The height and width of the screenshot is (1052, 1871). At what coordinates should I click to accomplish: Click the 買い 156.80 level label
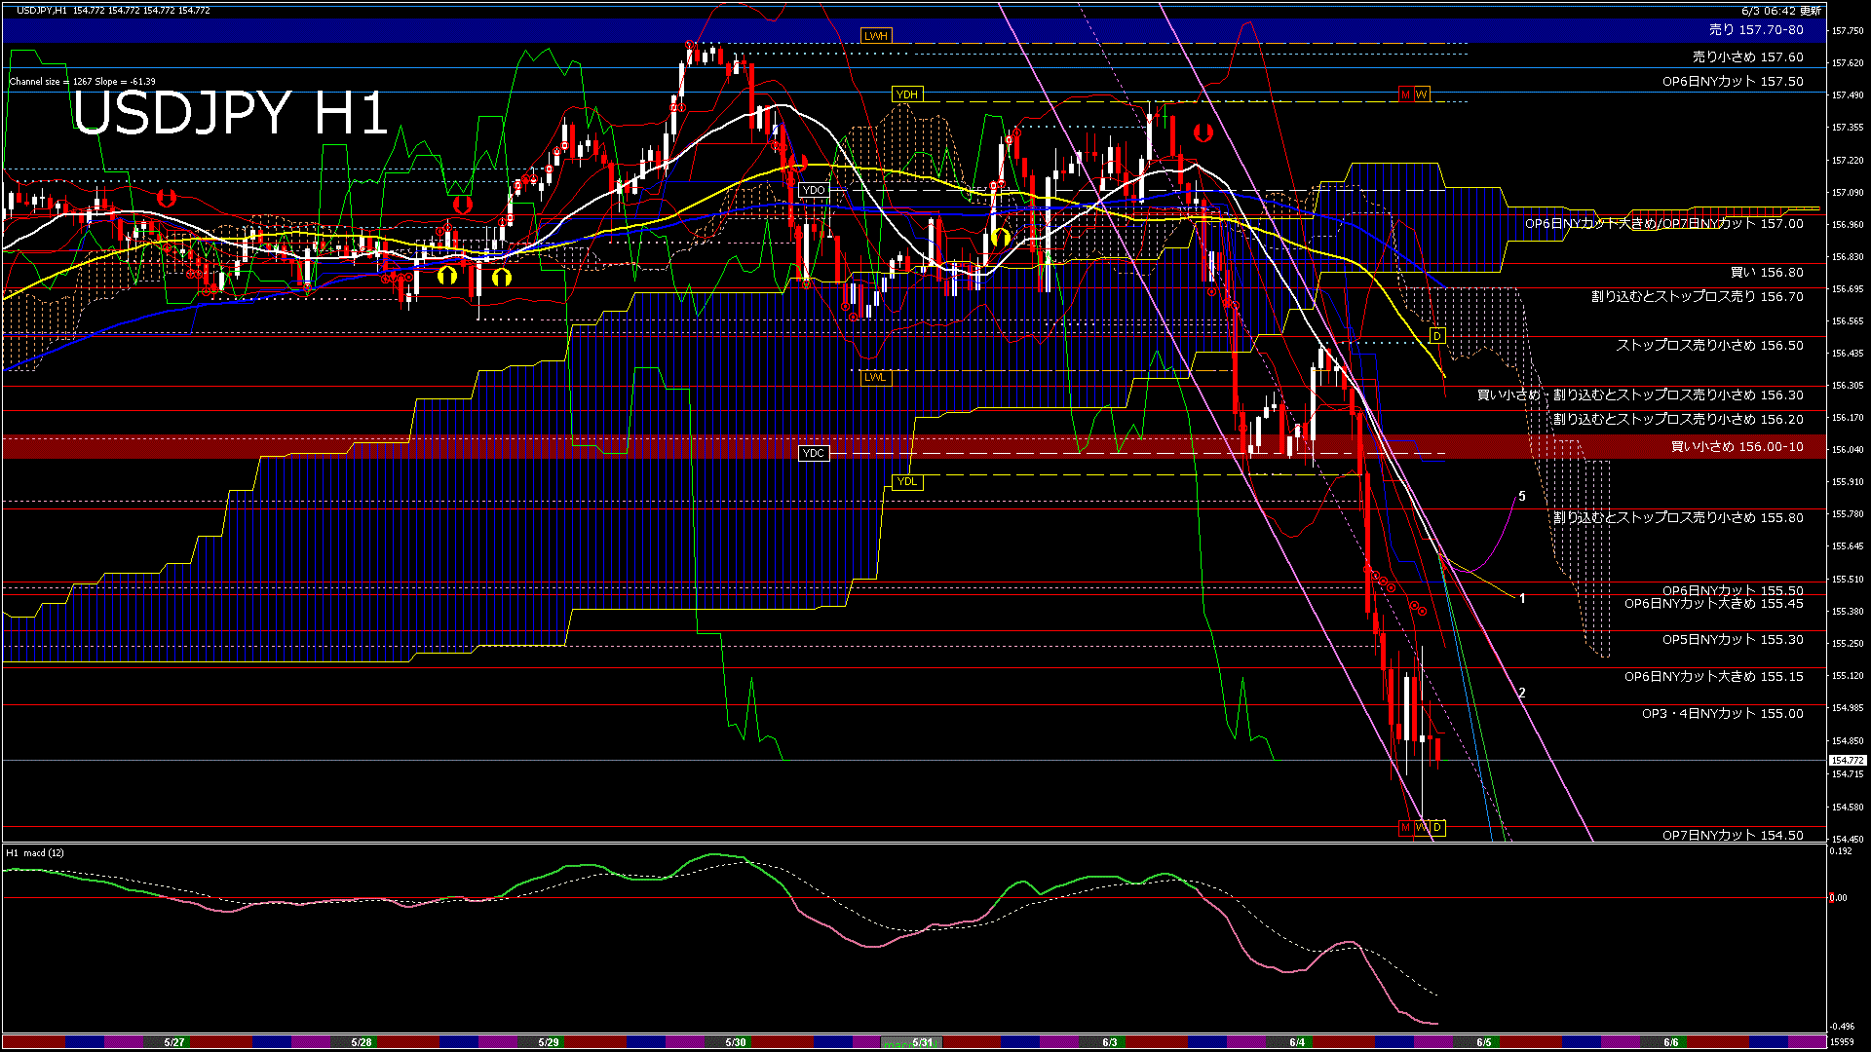click(1766, 273)
